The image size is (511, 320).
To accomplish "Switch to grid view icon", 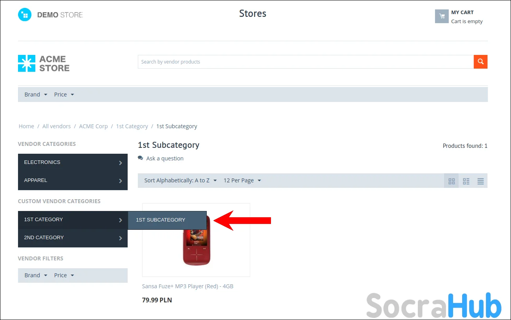I will (x=451, y=181).
